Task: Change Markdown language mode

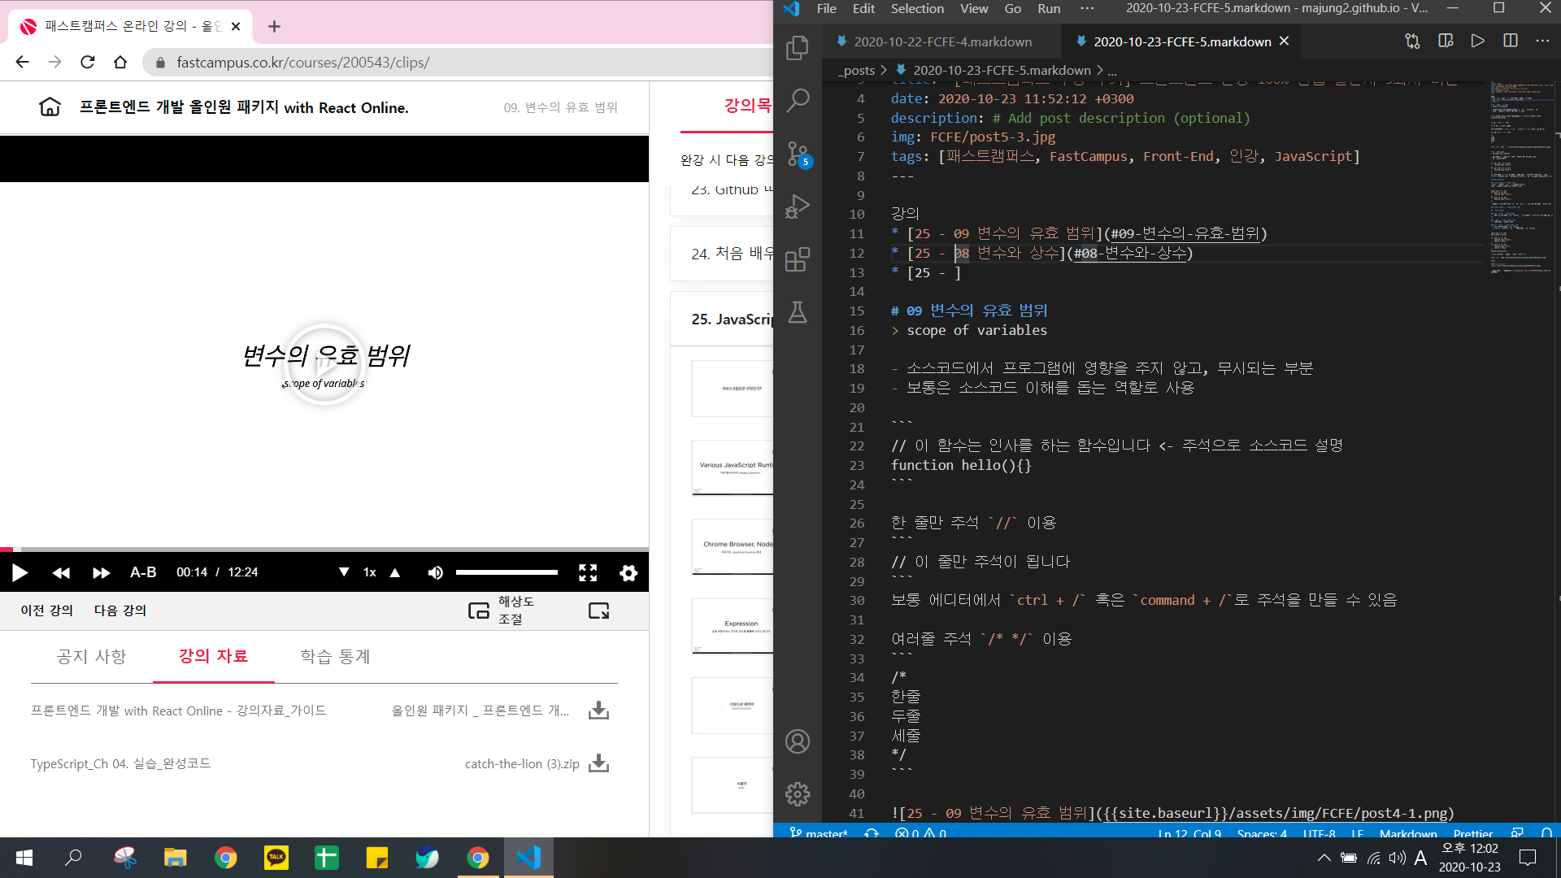Action: pos(1408,833)
